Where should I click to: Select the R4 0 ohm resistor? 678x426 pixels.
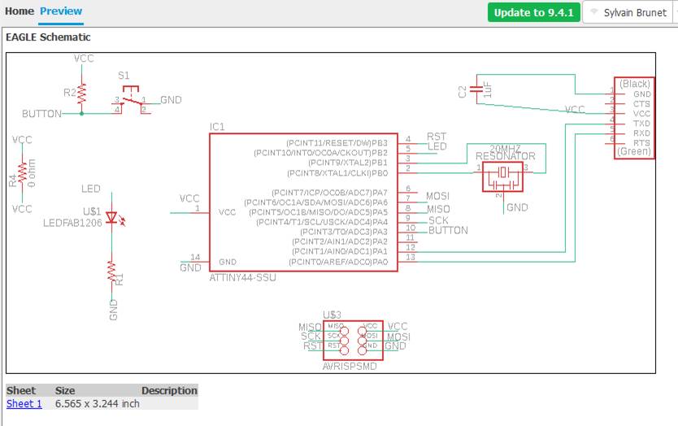pyautogui.click(x=22, y=175)
